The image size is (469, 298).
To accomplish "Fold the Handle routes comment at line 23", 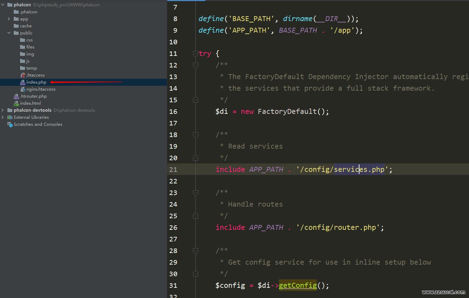I will pyautogui.click(x=195, y=193).
